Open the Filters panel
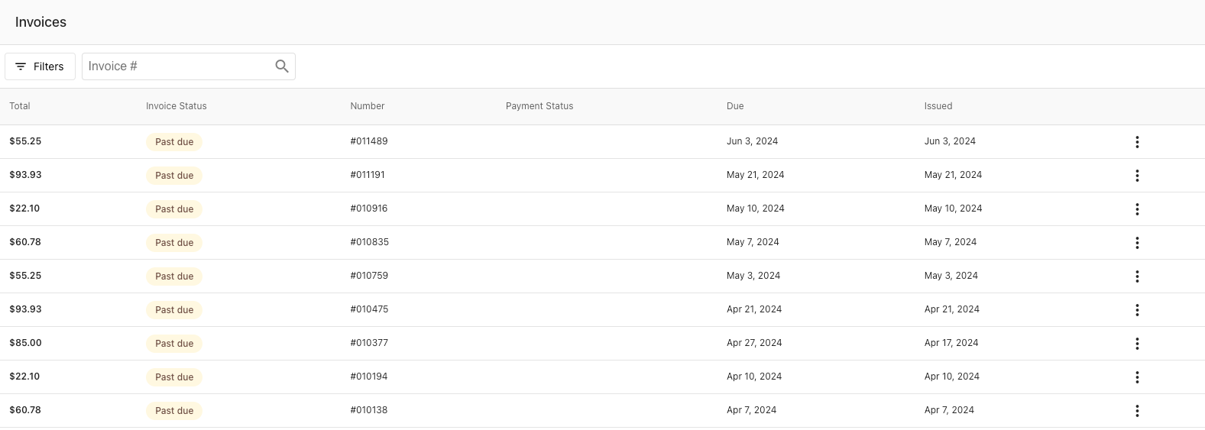Image resolution: width=1205 pixels, height=430 pixels. 40,66
